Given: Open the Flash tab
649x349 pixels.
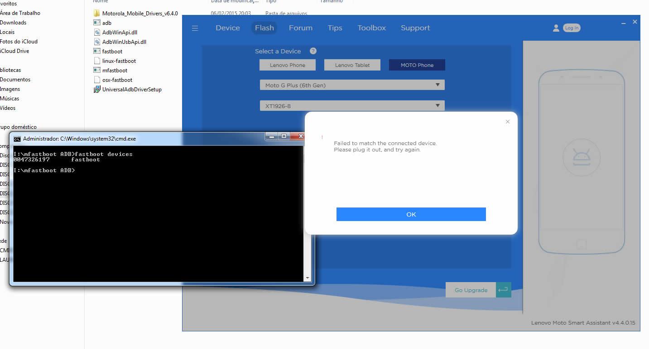Looking at the screenshot, I should (x=264, y=28).
